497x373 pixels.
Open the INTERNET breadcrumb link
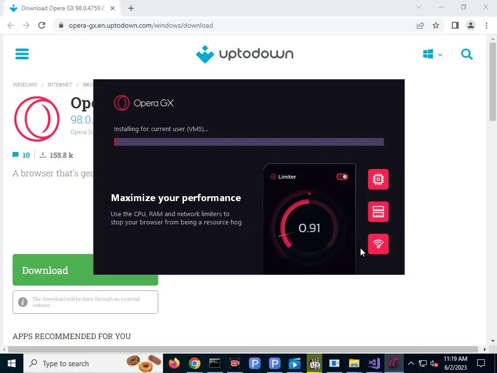pyautogui.click(x=60, y=85)
